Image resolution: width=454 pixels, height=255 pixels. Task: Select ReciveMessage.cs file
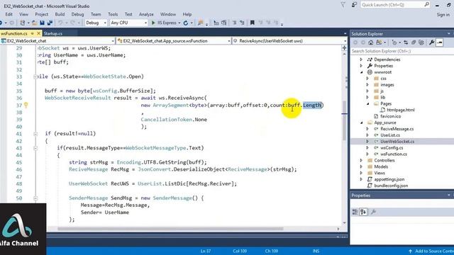click(x=397, y=129)
